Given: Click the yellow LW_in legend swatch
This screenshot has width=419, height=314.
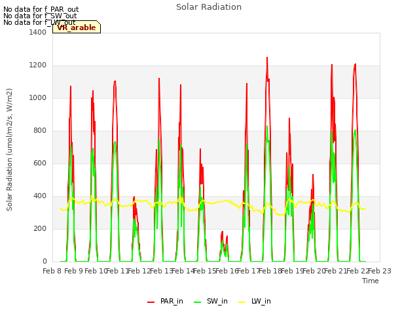Looking at the screenshot, I should [242, 302].
